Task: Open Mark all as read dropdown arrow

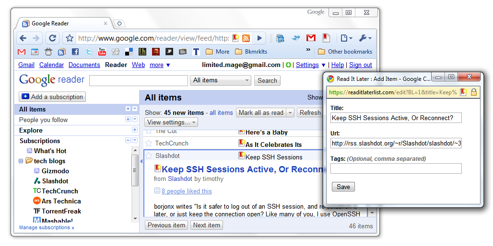Action: tap(290, 112)
